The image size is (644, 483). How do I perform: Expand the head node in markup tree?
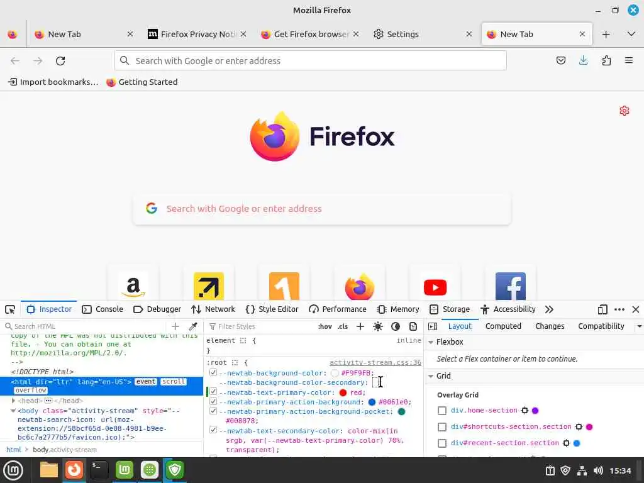[x=13, y=401]
